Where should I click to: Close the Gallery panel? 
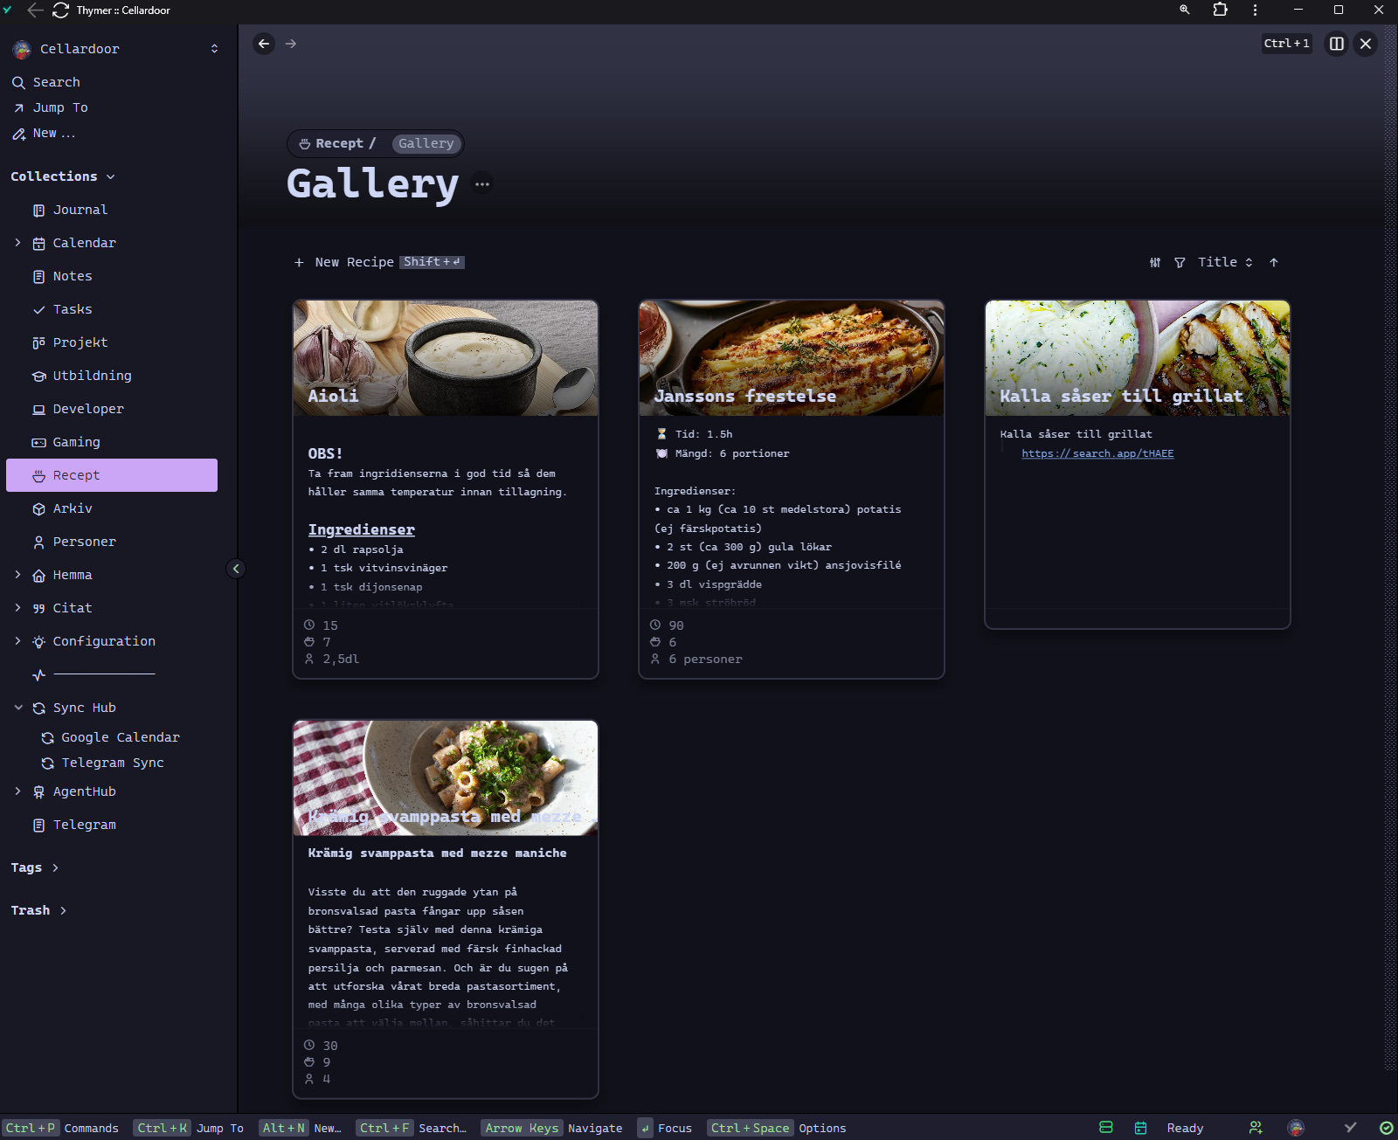(1366, 44)
